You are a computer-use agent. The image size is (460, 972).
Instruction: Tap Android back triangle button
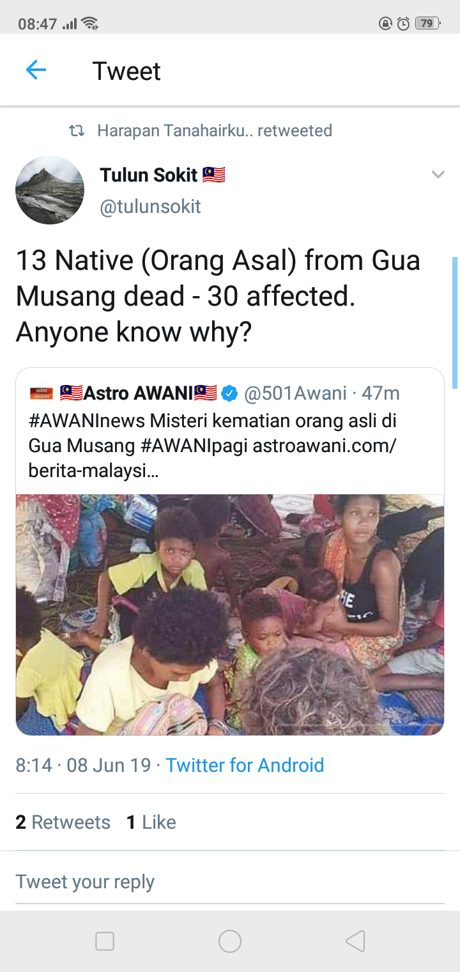coord(355,941)
